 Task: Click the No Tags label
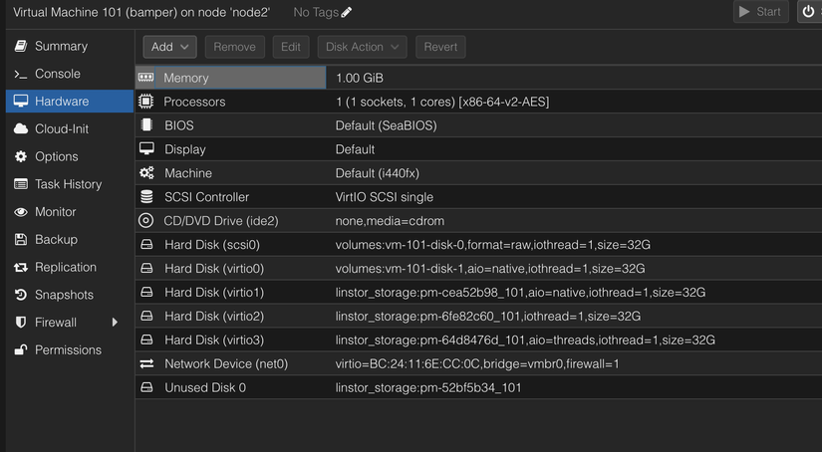click(x=316, y=12)
